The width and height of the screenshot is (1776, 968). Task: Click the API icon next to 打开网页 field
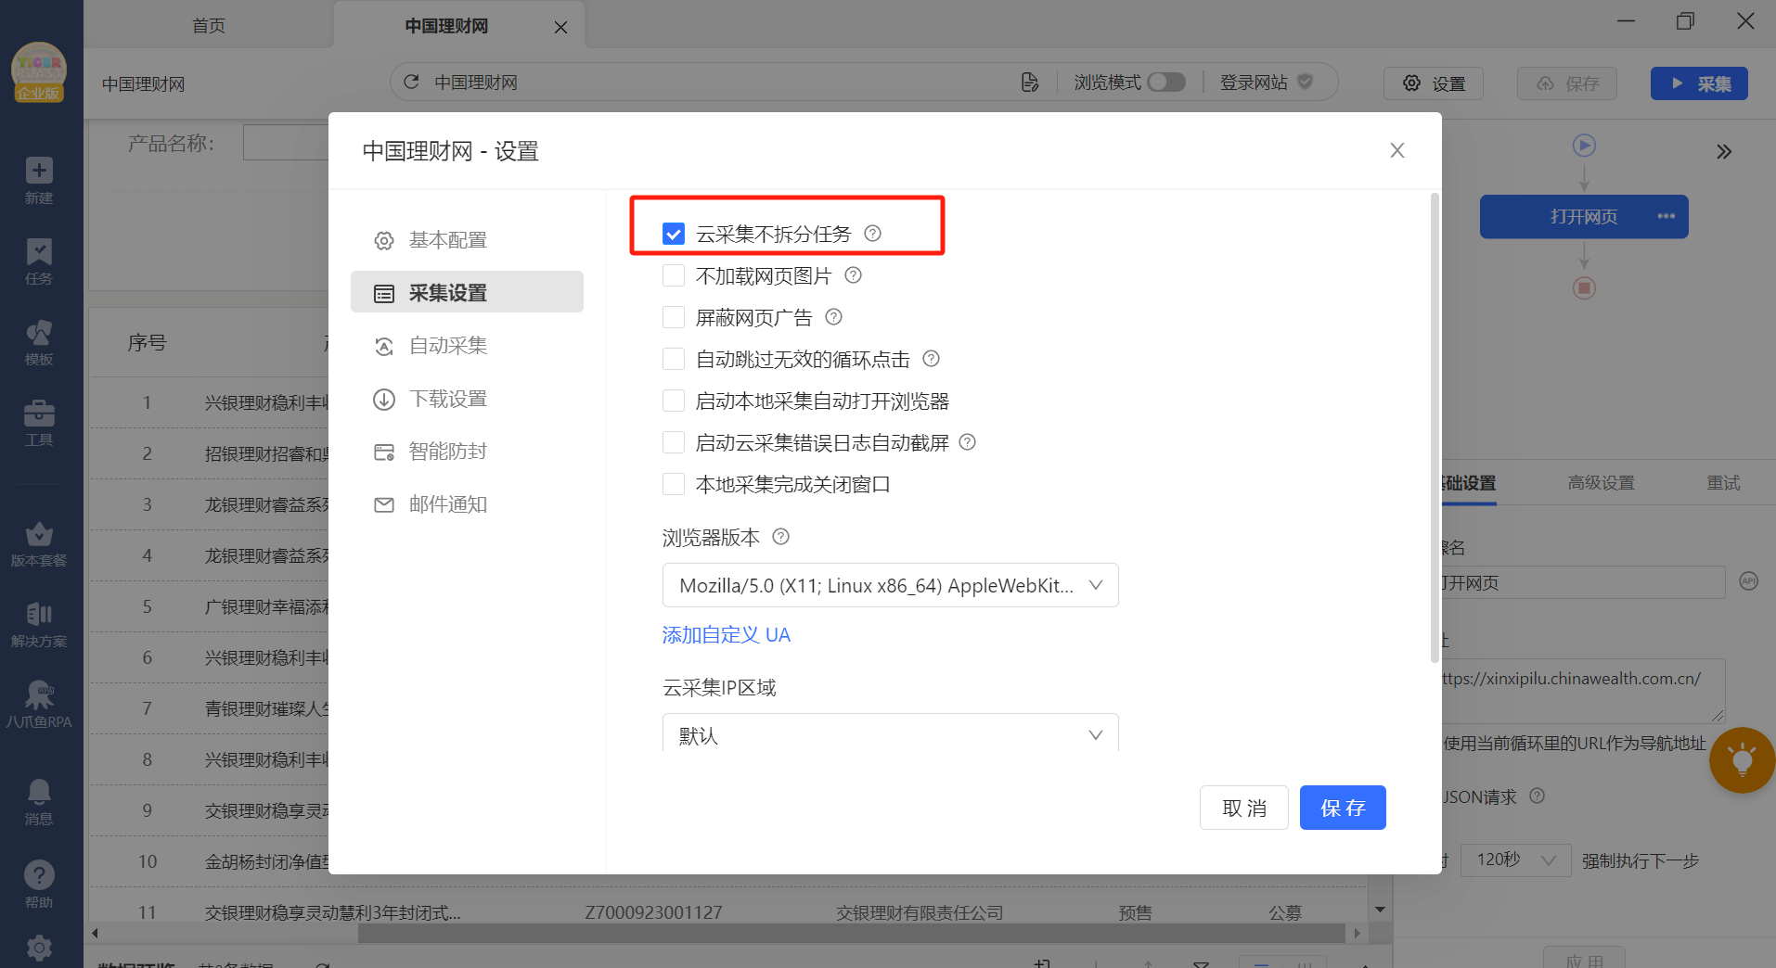[1748, 581]
